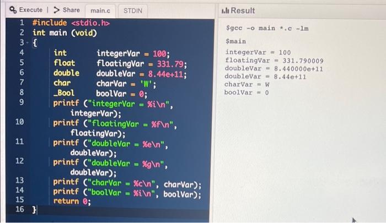Click the charVar = 'W' declaration
Viewport: 386px width, 223px height.
tap(105, 84)
